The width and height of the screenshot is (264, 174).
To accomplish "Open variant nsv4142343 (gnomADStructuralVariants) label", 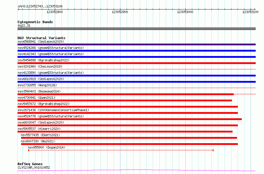I will 51,54.
